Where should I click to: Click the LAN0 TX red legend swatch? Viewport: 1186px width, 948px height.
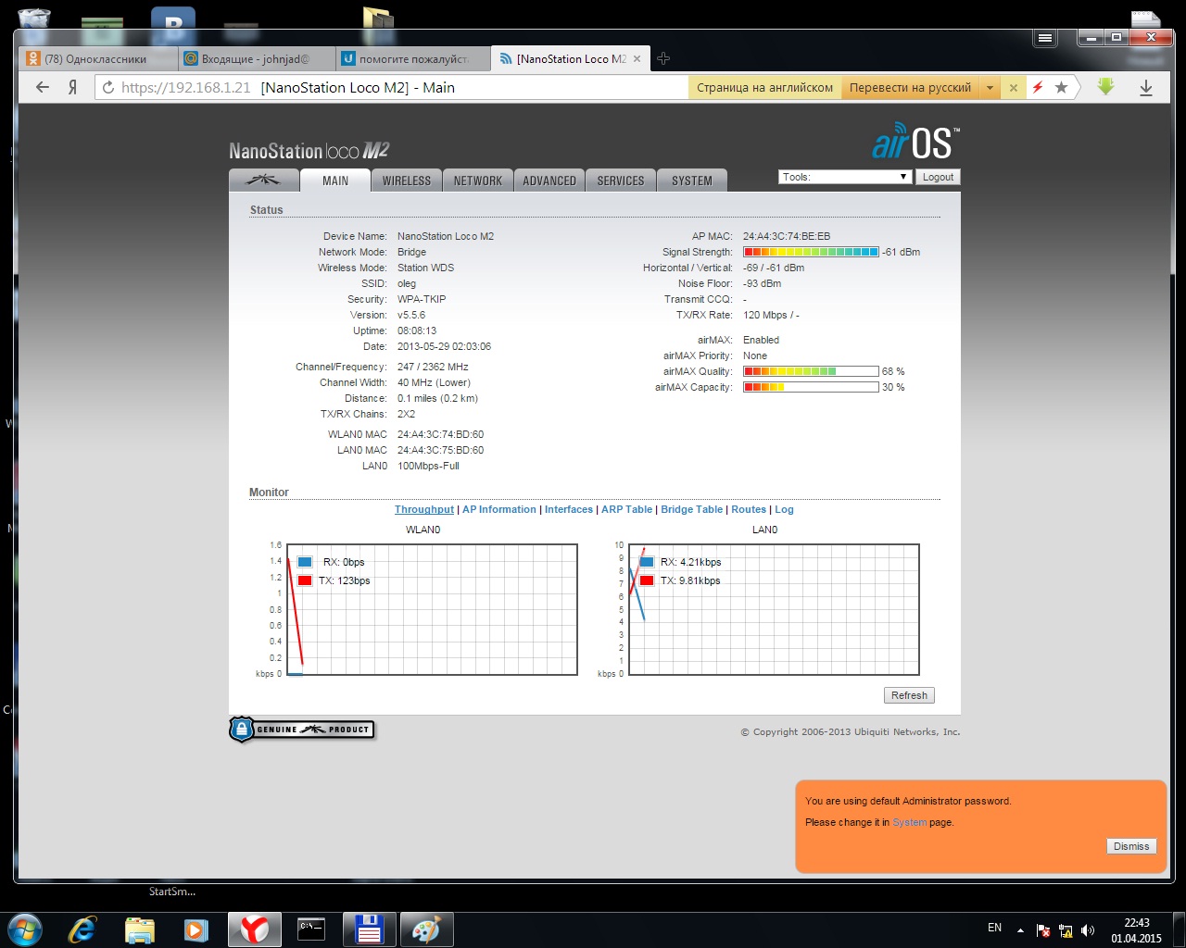[647, 580]
